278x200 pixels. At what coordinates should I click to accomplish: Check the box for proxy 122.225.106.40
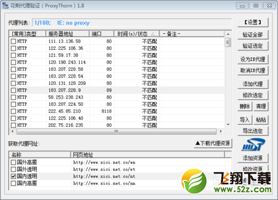[13, 118]
